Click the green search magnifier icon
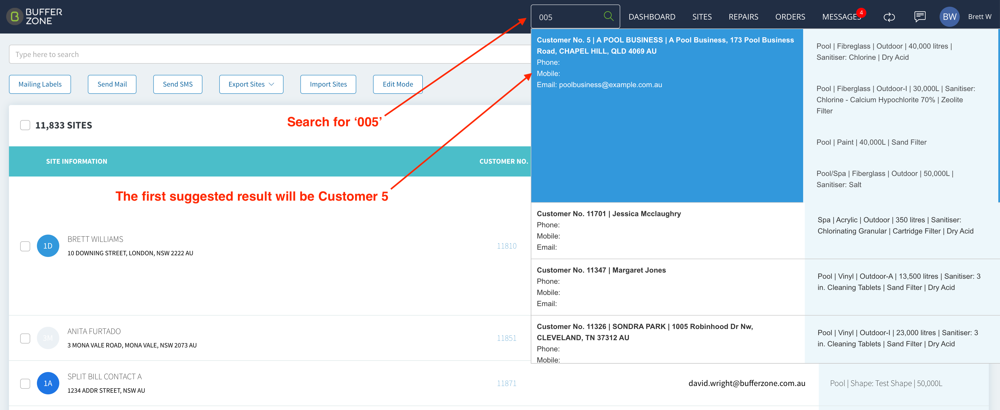Screen dimensions: 1000x410 pos(608,16)
